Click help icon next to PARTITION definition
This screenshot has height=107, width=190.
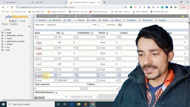56,92
